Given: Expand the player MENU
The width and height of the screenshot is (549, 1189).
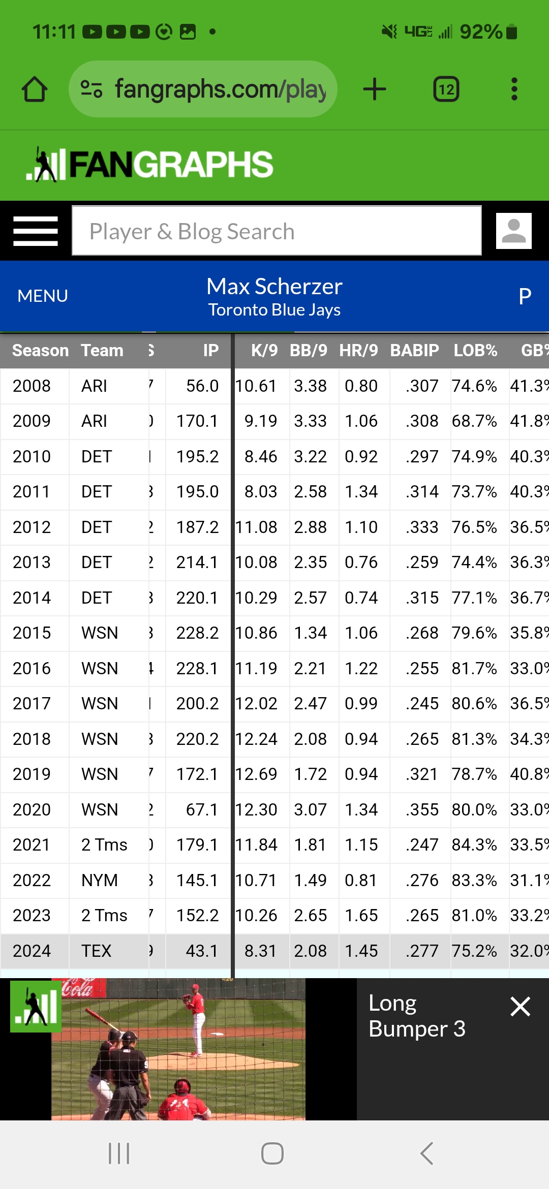Looking at the screenshot, I should (x=43, y=296).
